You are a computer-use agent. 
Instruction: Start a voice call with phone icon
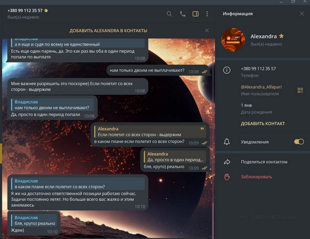(183, 14)
